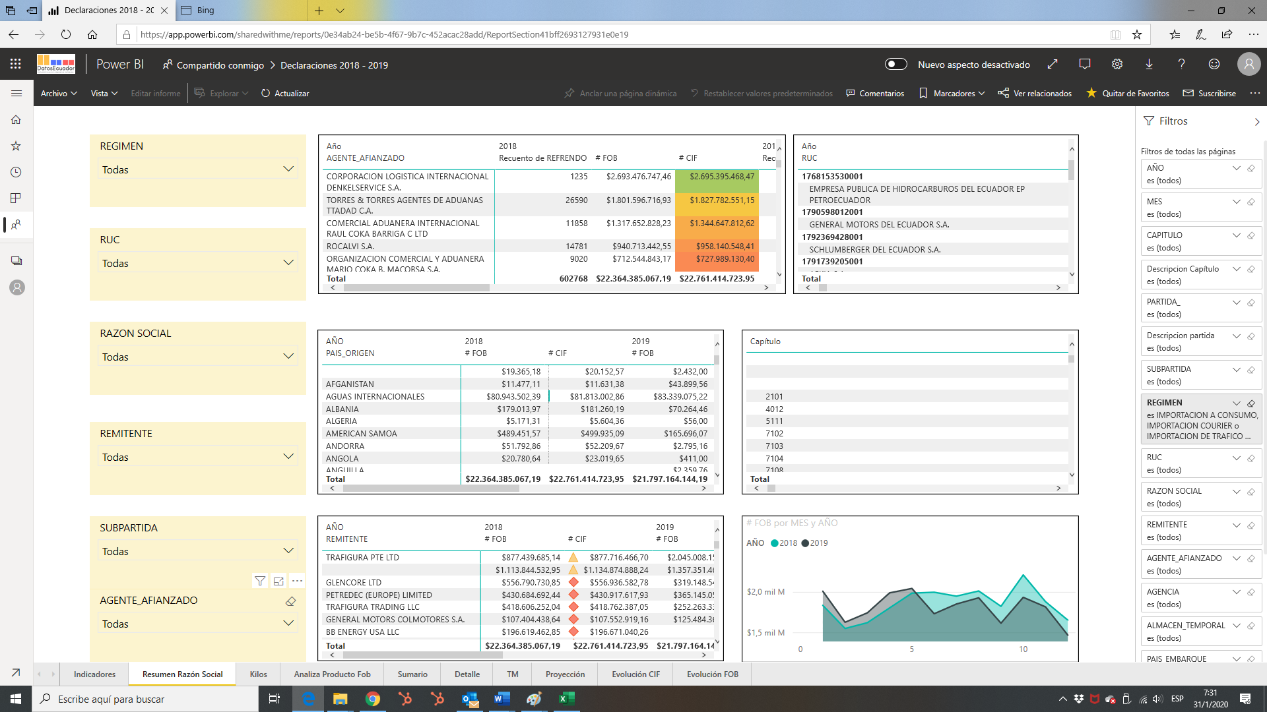
Task: Click the Home icon in left navigation
Action: pos(16,119)
